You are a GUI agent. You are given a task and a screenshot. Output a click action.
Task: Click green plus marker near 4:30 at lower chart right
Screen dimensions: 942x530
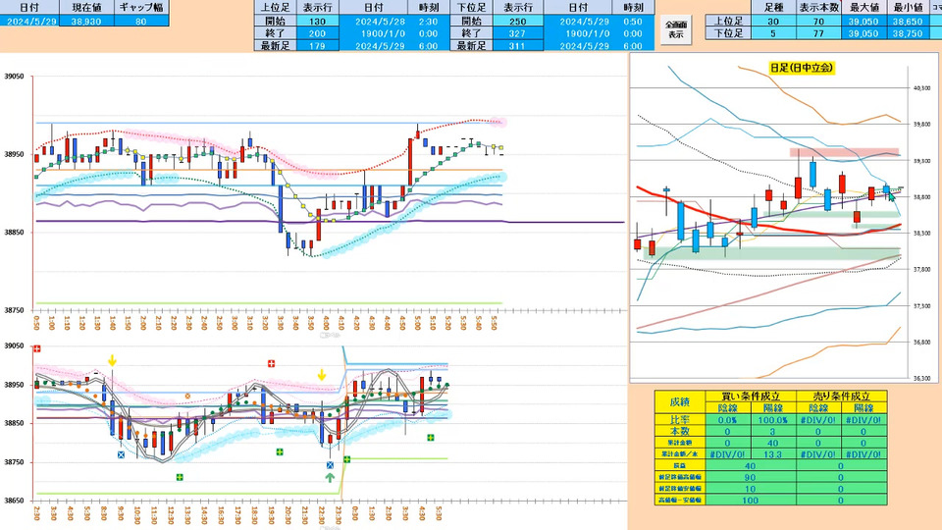(431, 438)
